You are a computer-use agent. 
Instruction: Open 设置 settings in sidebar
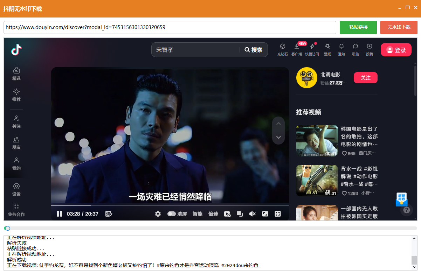tap(16, 189)
